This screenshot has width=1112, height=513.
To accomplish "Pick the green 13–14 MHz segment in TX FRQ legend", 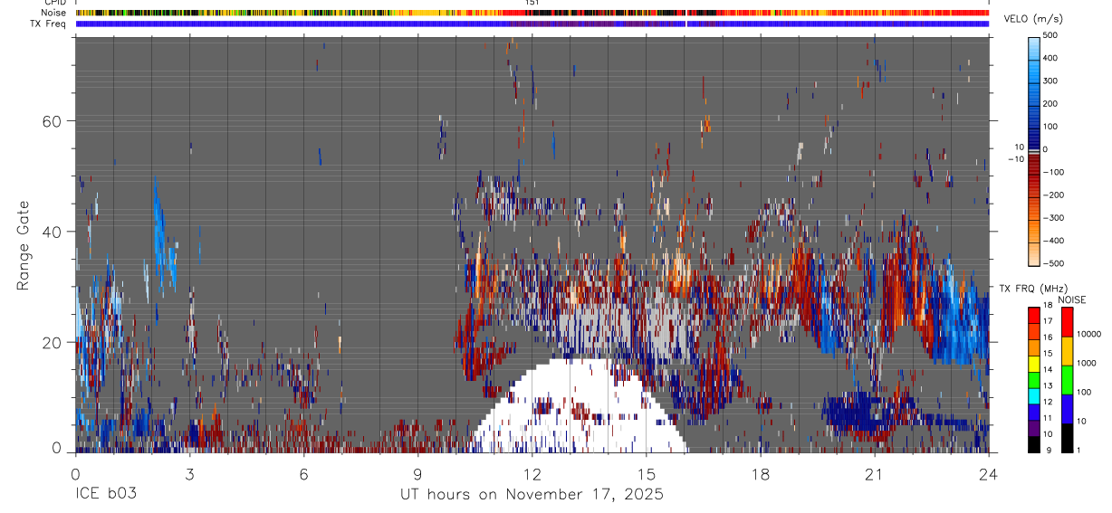I will pyautogui.click(x=1034, y=380).
